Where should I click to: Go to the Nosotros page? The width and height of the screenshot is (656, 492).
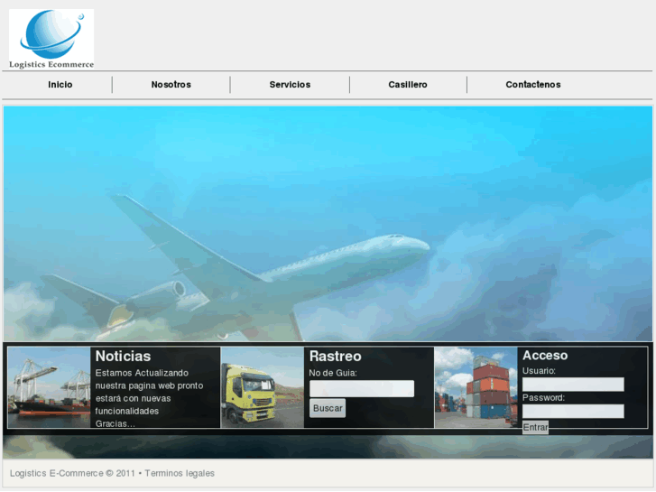(x=171, y=85)
